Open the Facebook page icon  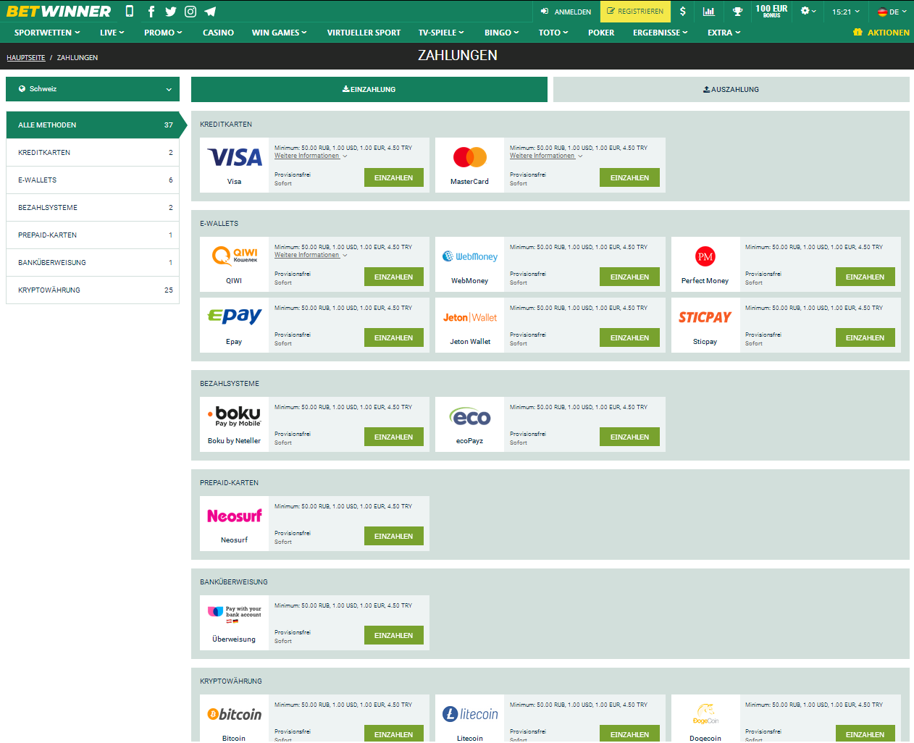tap(151, 11)
